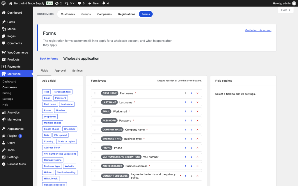The height and width of the screenshot is (186, 298).
Task: Add a State or region field
Action: pos(67,142)
